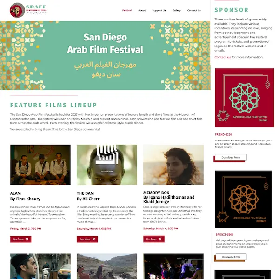The image size is (279, 279).
Task: Open the Memory Box film thumbnail
Action: click(x=173, y=165)
